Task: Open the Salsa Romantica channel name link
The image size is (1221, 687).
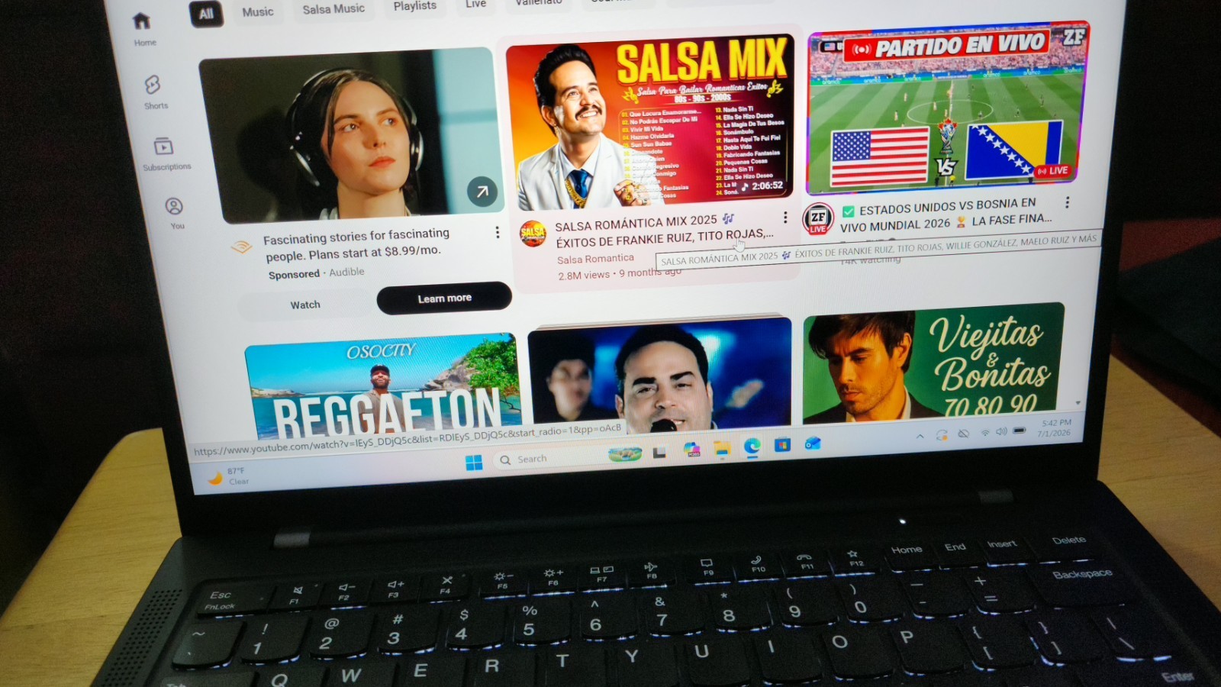Action: coord(595,259)
